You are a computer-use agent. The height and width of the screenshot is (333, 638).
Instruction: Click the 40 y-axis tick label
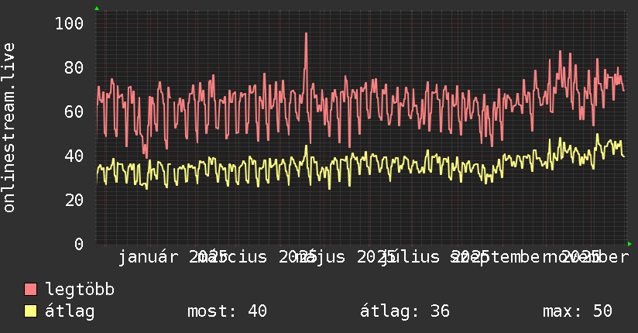74,156
